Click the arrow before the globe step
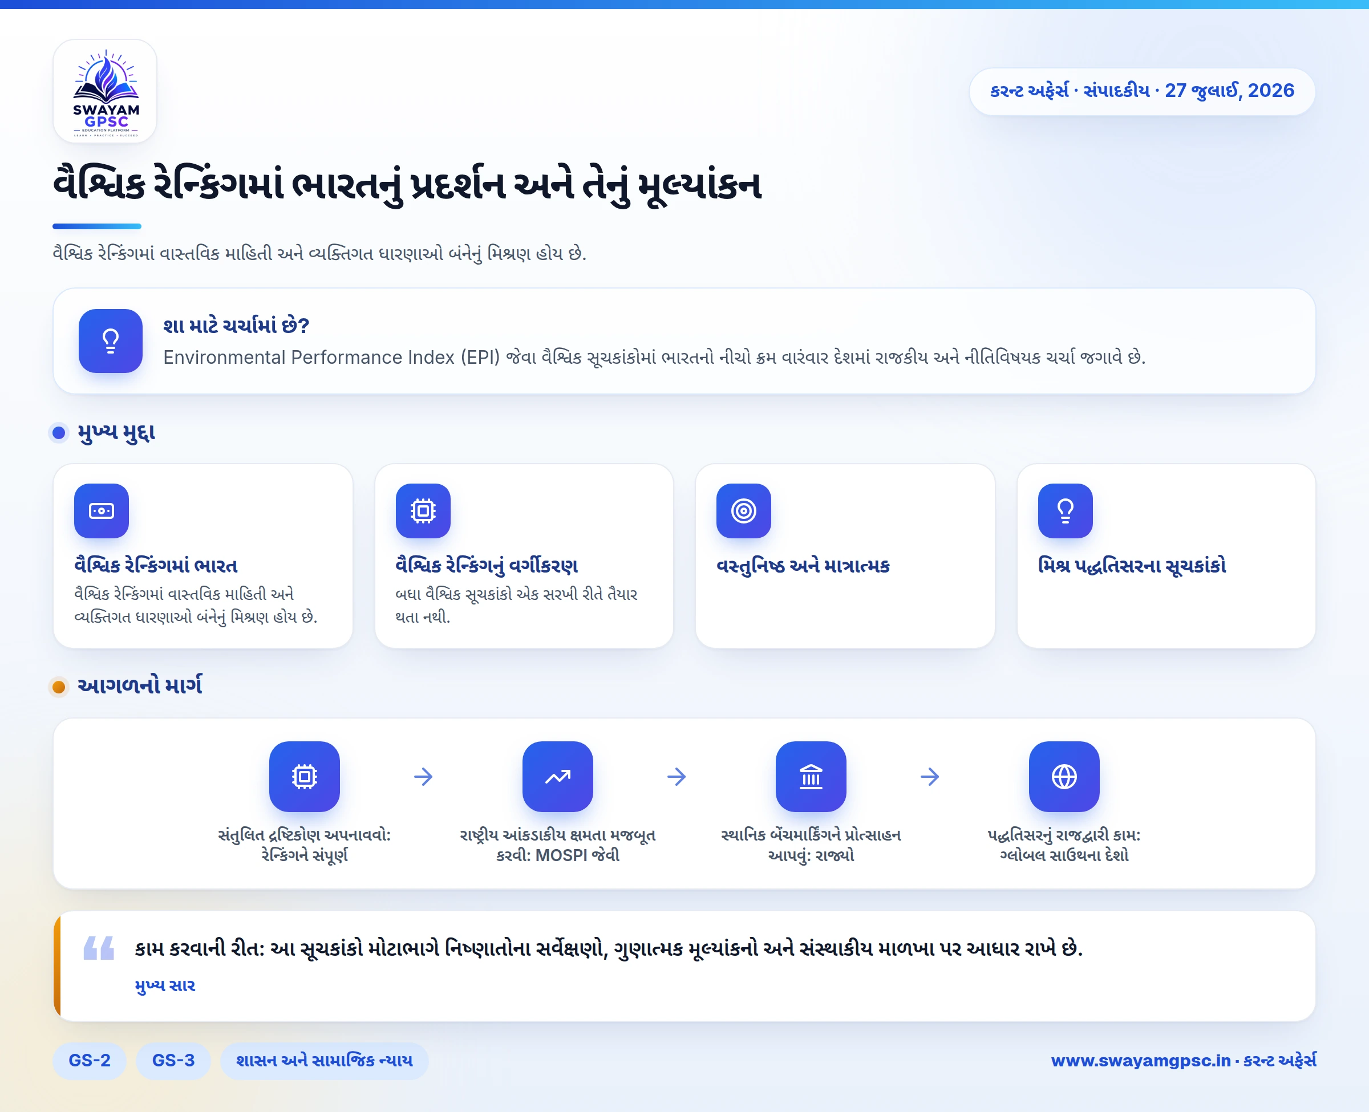 point(930,776)
